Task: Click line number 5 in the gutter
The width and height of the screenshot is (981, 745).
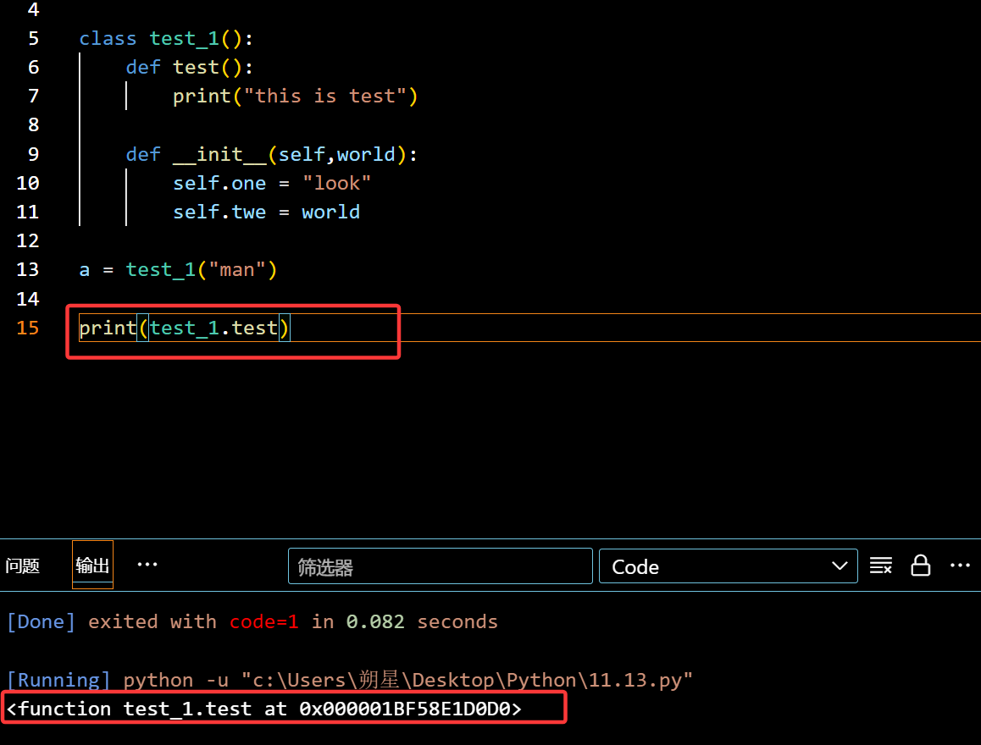Action: click(33, 39)
